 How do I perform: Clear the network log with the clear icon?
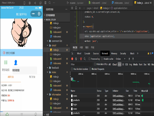(76, 59)
